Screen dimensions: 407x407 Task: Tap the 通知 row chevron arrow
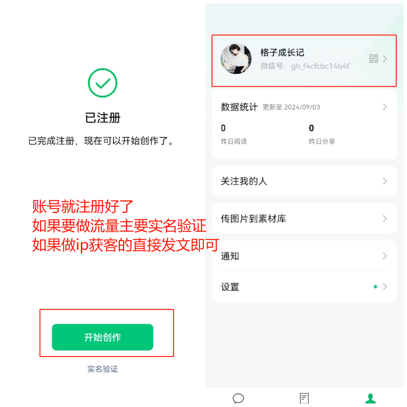[385, 256]
